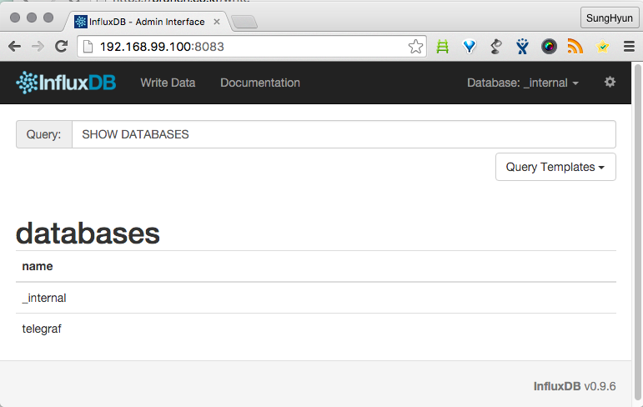This screenshot has height=407, width=643.
Task: Reload the page
Action: (x=62, y=47)
